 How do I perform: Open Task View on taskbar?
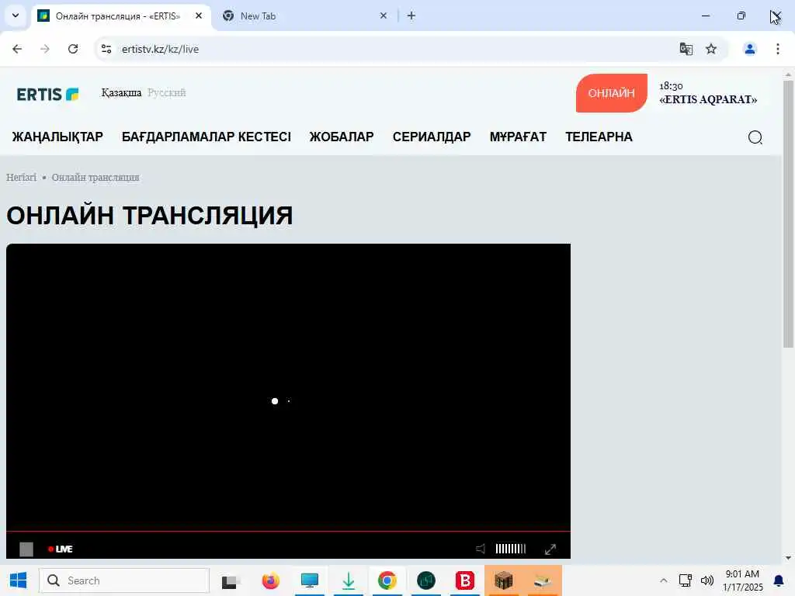click(231, 580)
